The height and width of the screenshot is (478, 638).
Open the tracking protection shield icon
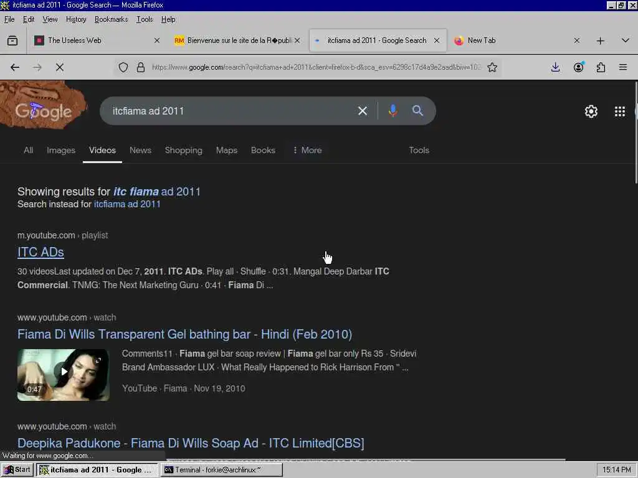tap(123, 67)
